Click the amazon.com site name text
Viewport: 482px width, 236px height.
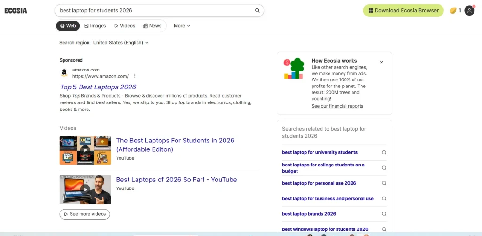point(86,70)
